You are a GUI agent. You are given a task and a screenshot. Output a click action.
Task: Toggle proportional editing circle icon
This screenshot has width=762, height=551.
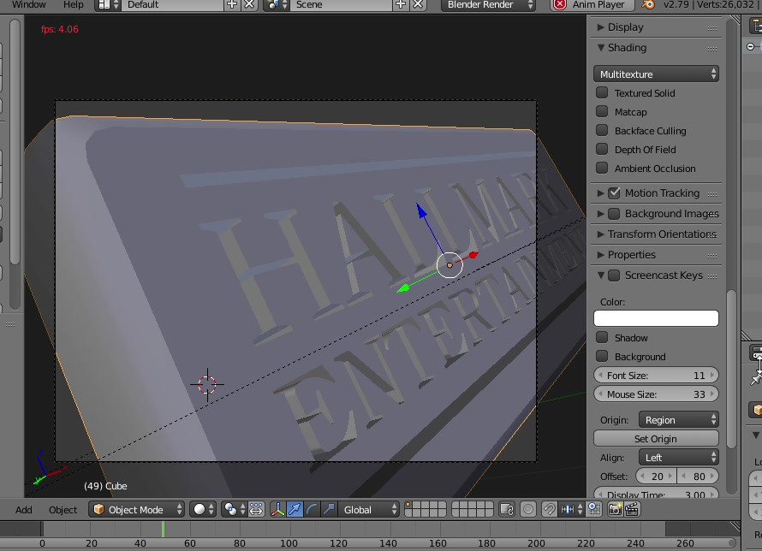(528, 509)
